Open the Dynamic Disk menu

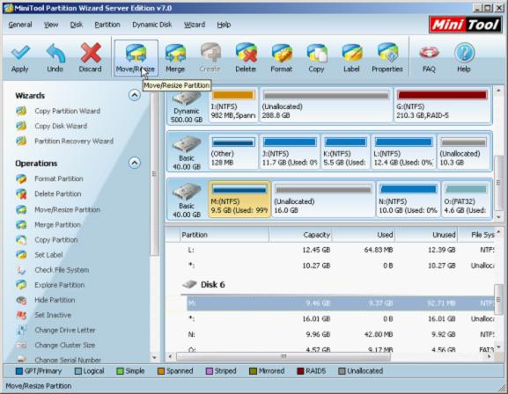pyautogui.click(x=152, y=25)
